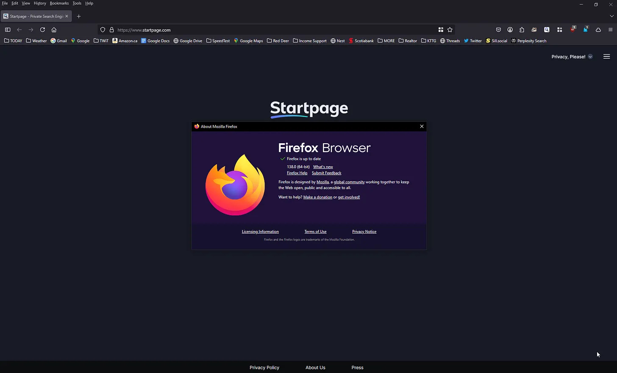Follow the Mozilla link in About dialog
Image resolution: width=617 pixels, height=373 pixels.
point(322,182)
